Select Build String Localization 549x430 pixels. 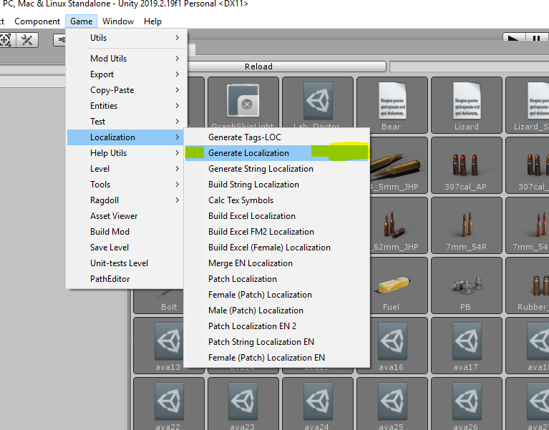(276, 185)
